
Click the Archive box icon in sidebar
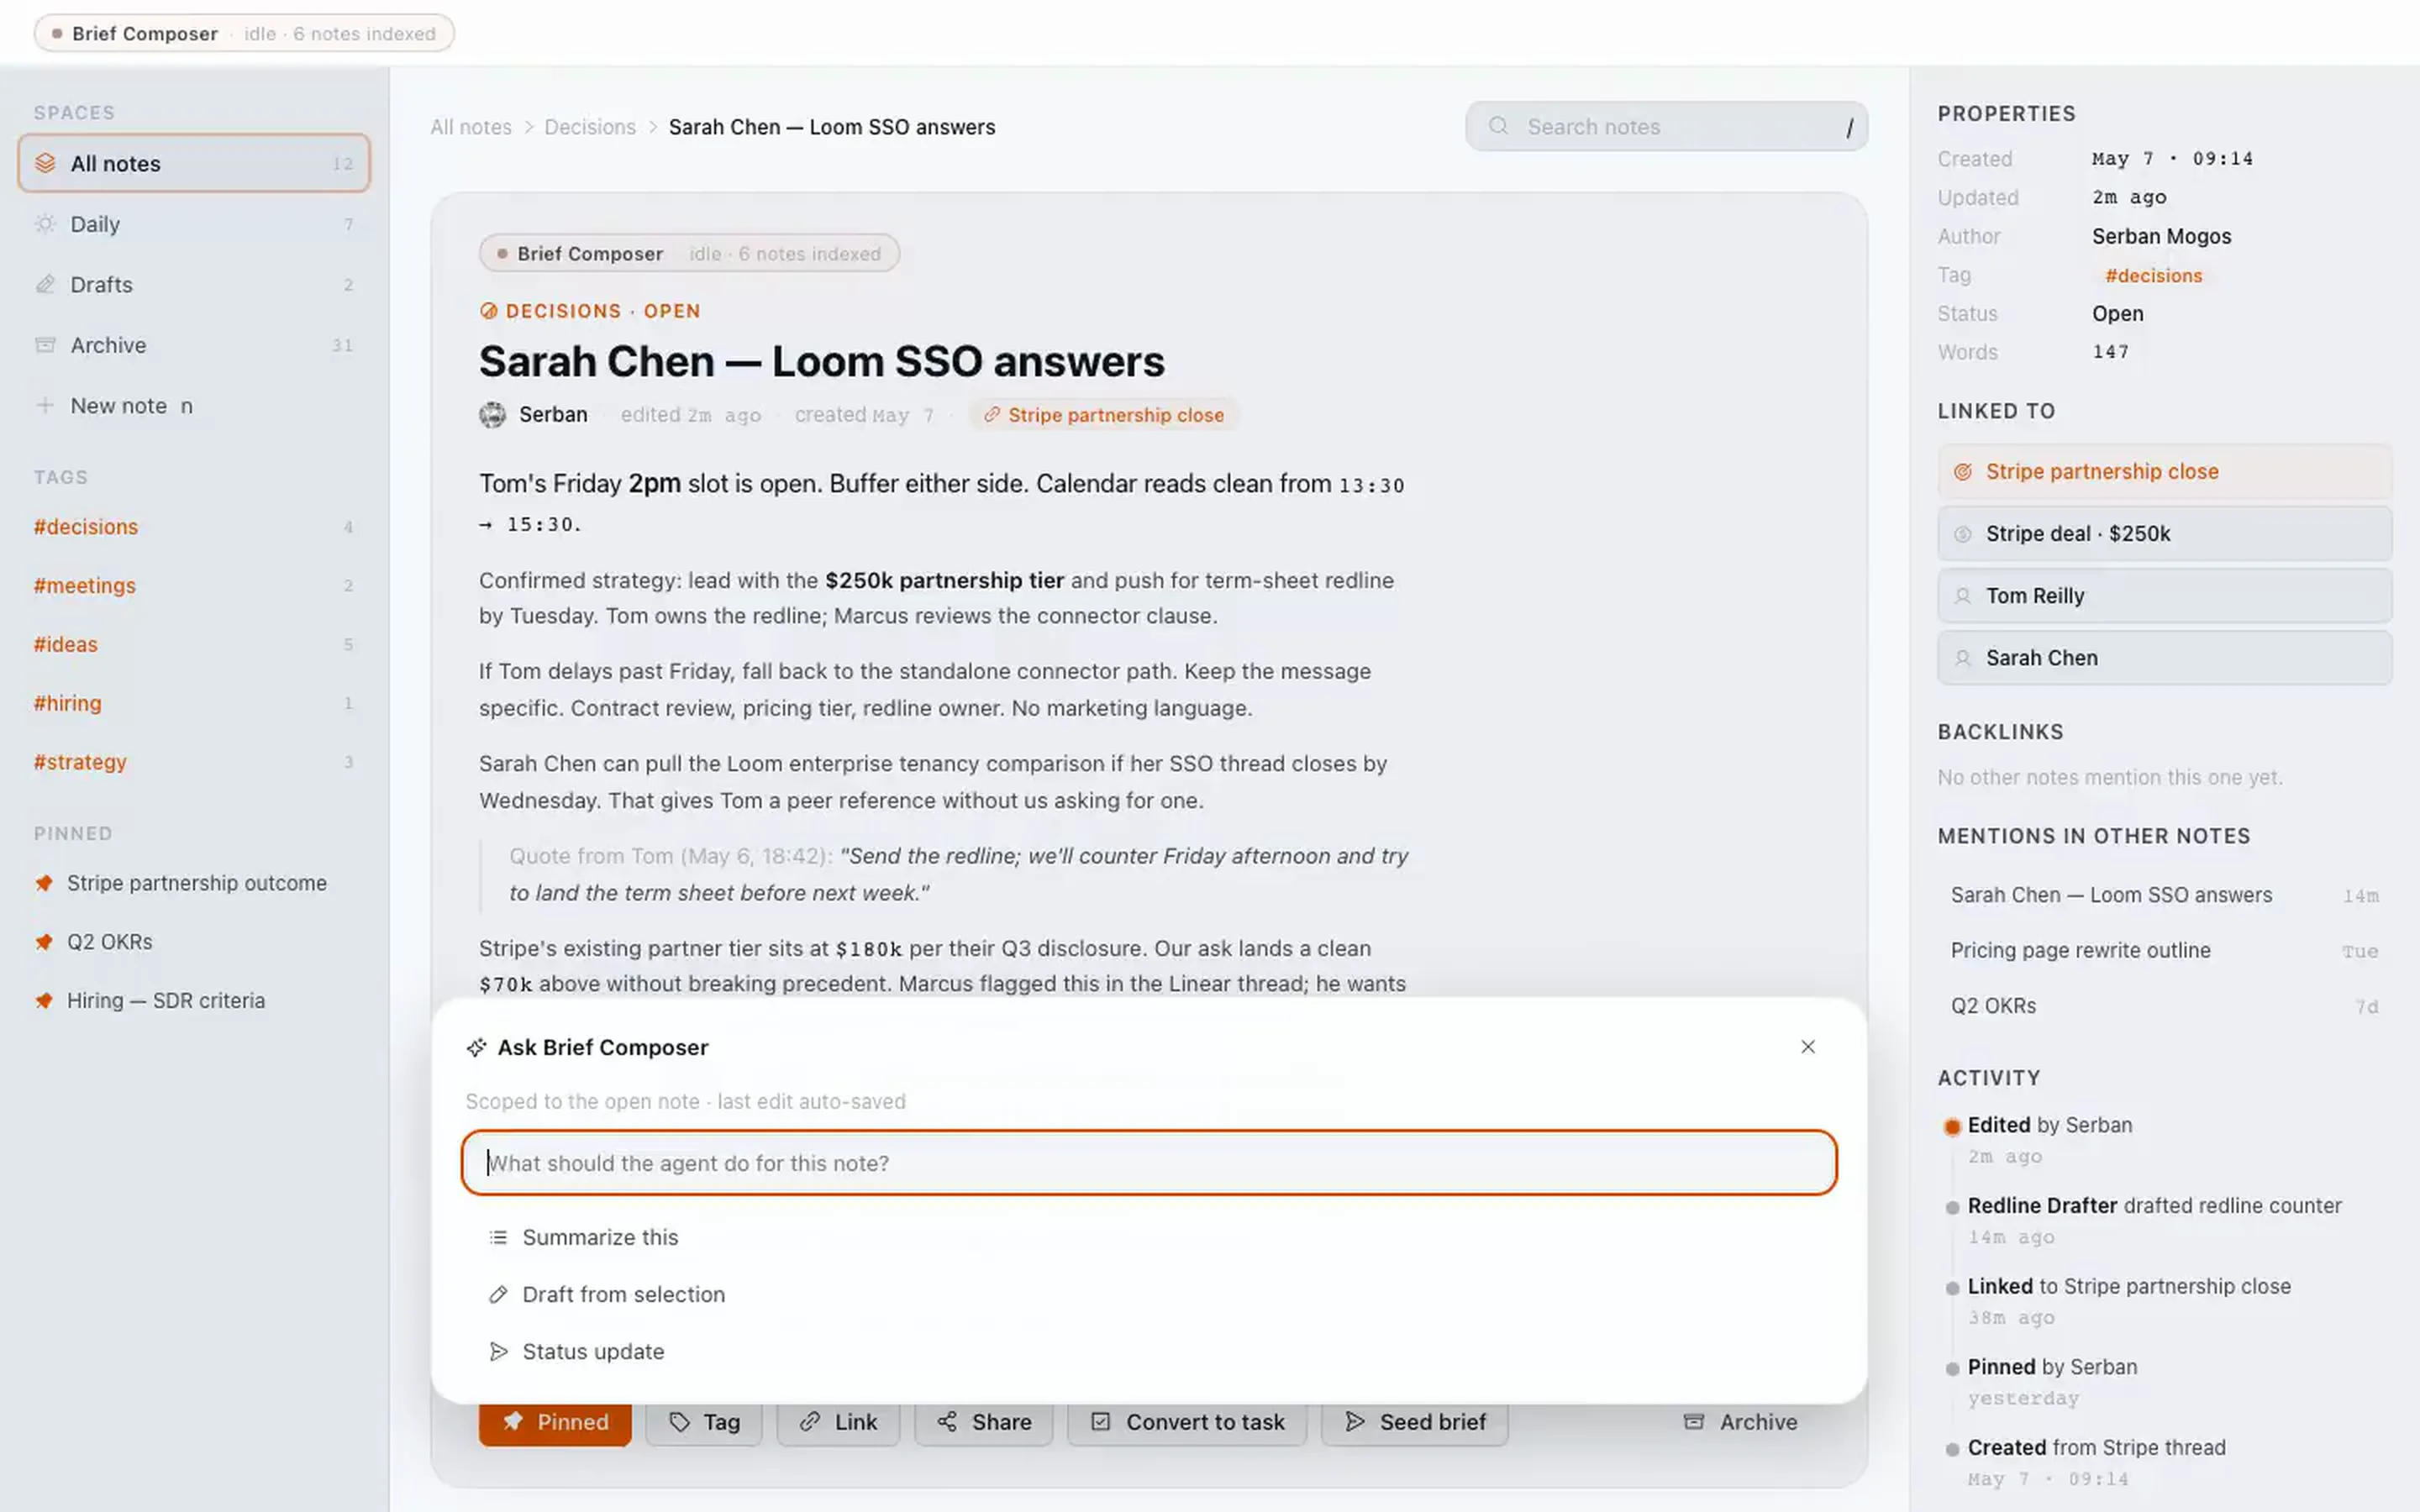click(45, 345)
